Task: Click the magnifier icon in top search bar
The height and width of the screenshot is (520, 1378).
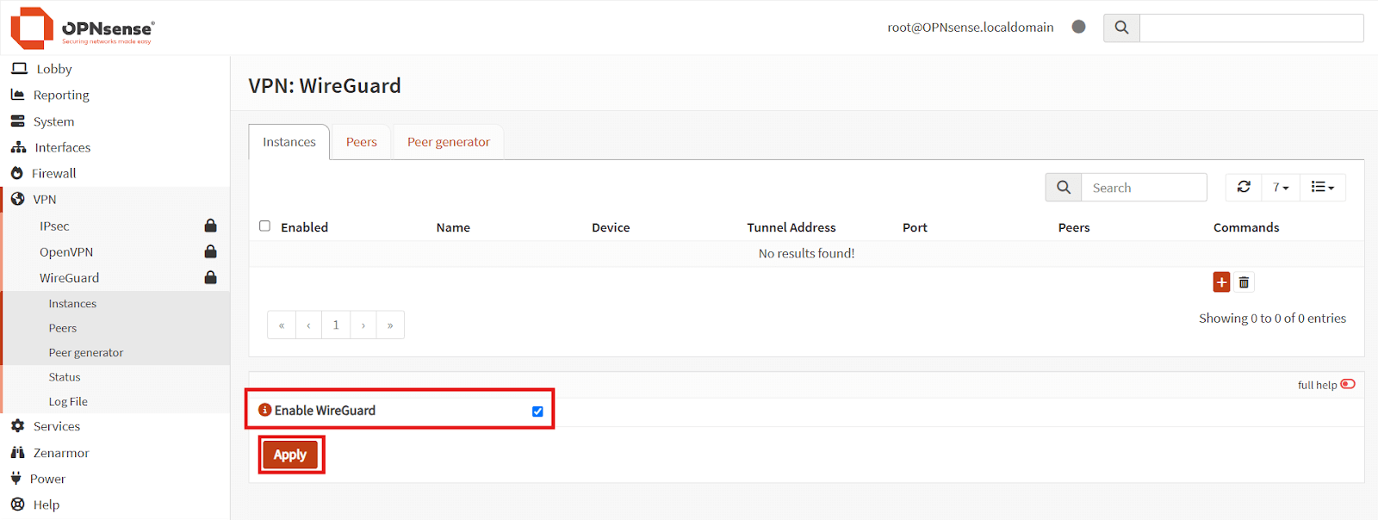Action: click(1121, 28)
